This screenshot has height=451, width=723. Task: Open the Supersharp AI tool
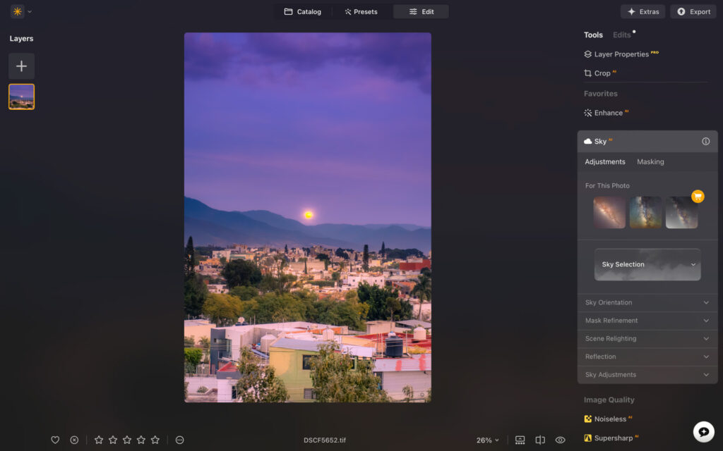[x=614, y=438]
